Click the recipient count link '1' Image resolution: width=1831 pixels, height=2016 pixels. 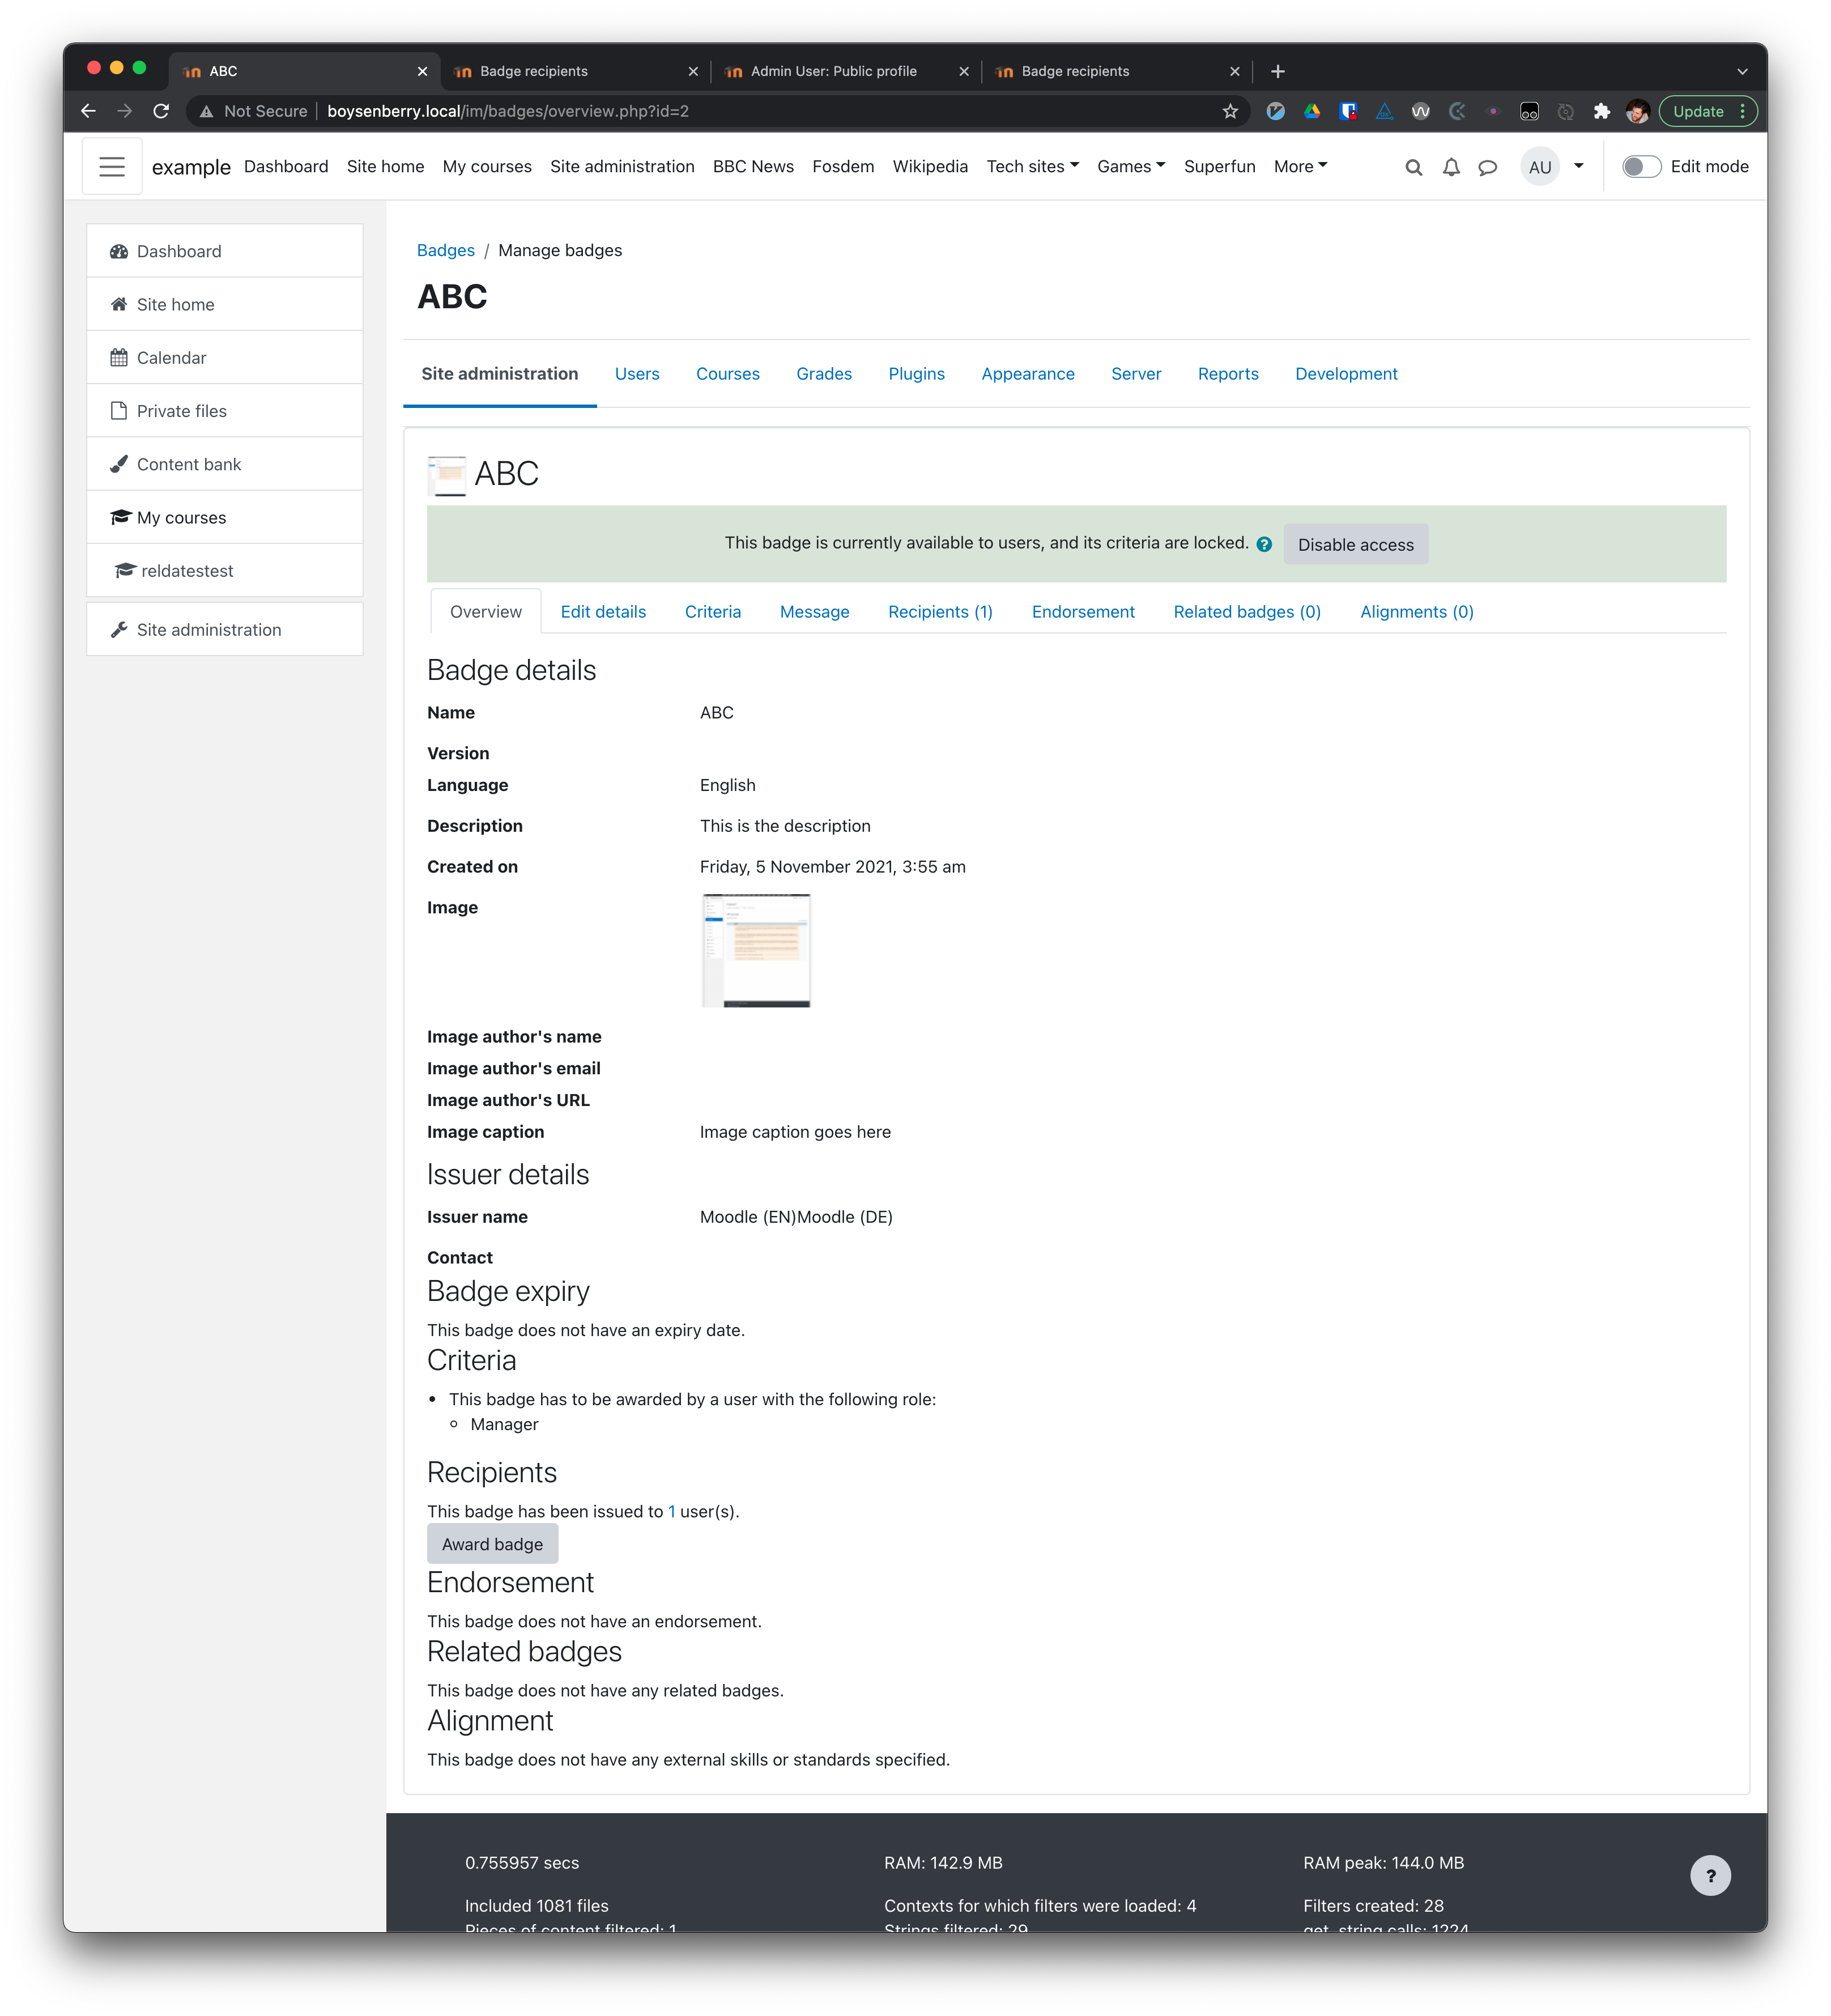(671, 1511)
